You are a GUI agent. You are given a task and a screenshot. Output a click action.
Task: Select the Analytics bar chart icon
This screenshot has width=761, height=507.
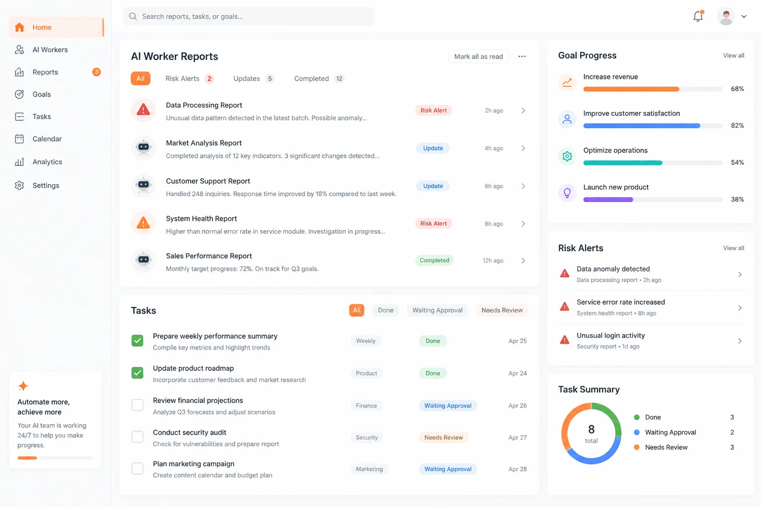pos(19,162)
